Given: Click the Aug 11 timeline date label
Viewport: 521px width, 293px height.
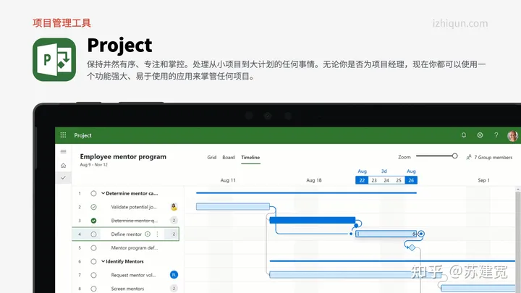Looking at the screenshot, I should pos(228,180).
